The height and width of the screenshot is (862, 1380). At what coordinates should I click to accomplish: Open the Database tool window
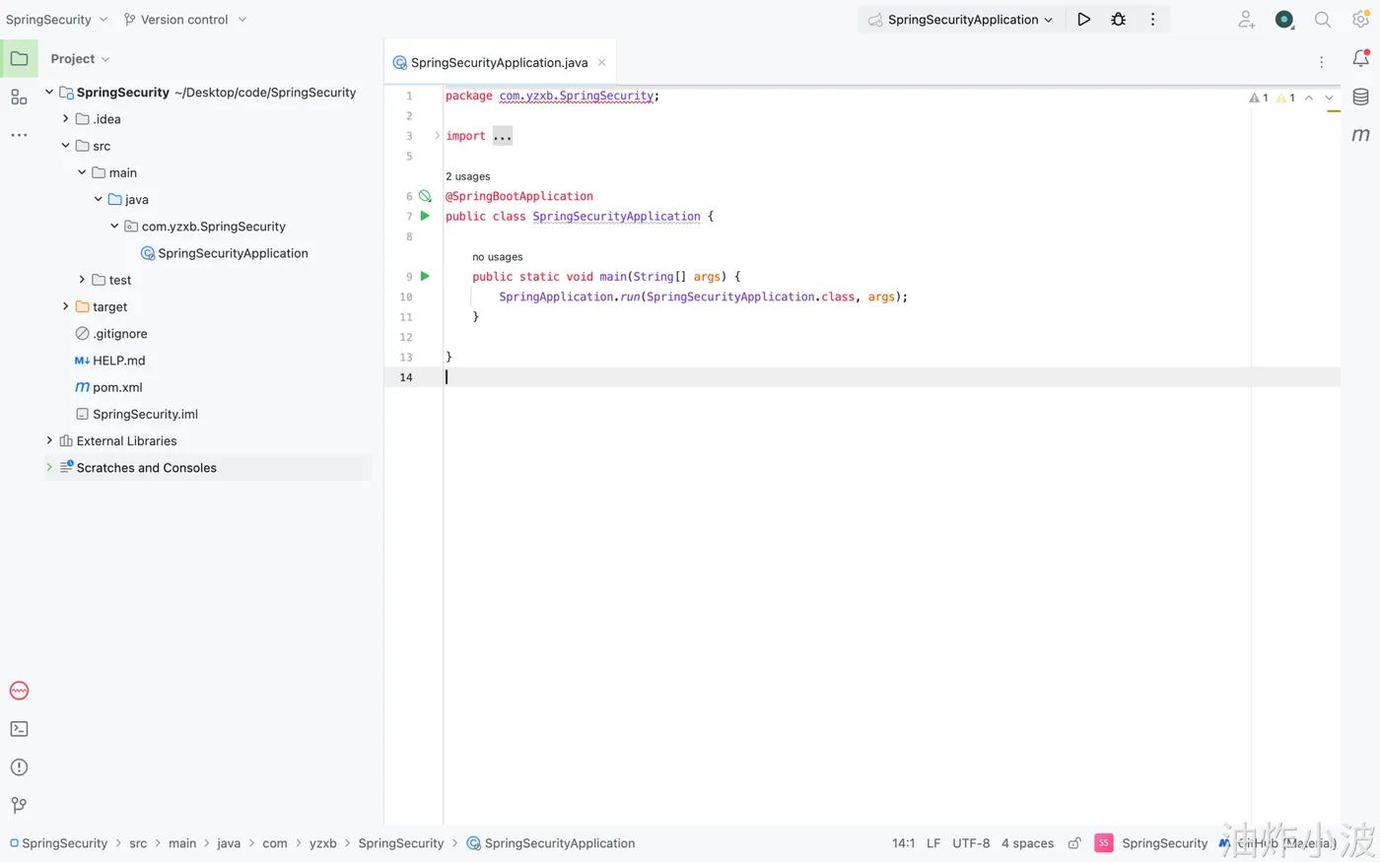(x=1360, y=97)
